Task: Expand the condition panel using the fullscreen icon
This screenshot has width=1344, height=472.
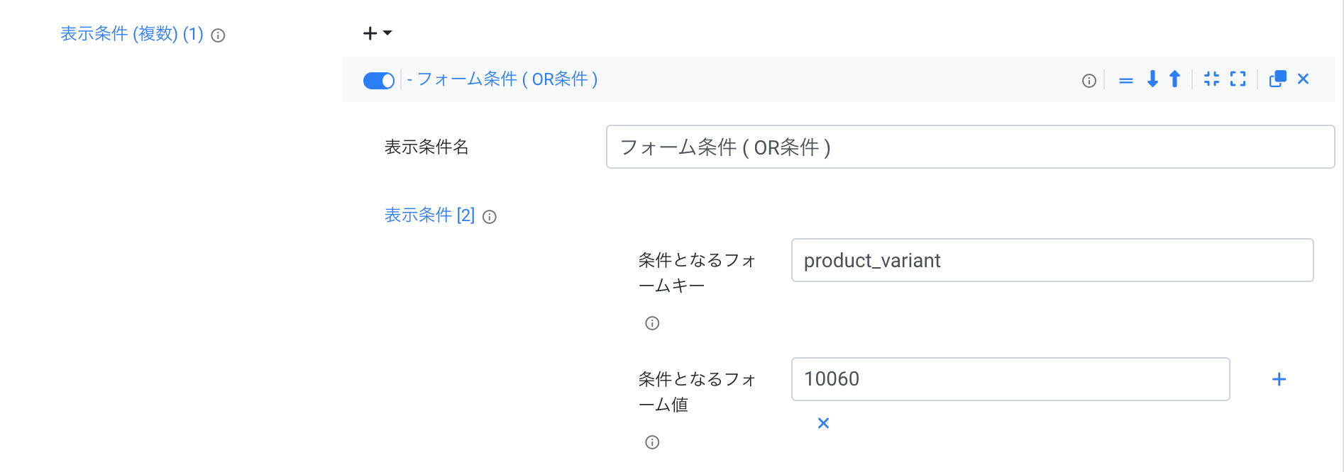Action: point(1238,79)
